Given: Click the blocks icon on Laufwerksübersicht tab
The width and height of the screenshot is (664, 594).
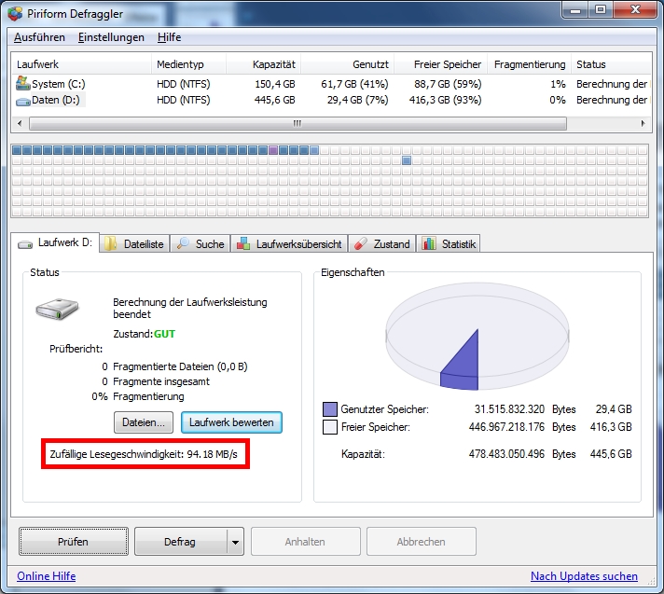Looking at the screenshot, I should [243, 243].
